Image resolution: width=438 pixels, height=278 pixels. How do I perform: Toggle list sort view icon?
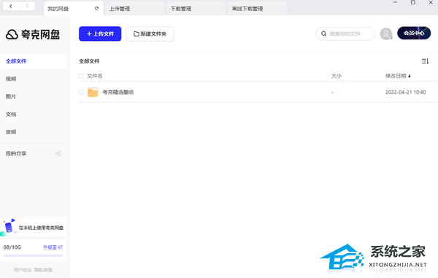(425, 61)
